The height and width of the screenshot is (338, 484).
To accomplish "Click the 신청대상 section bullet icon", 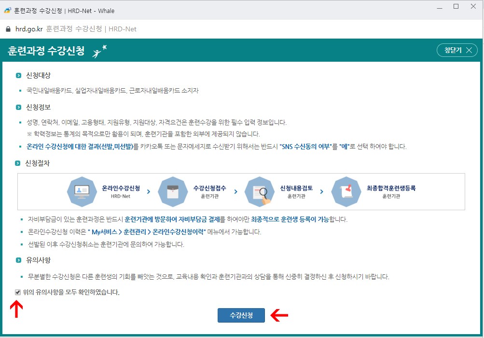I will point(18,76).
